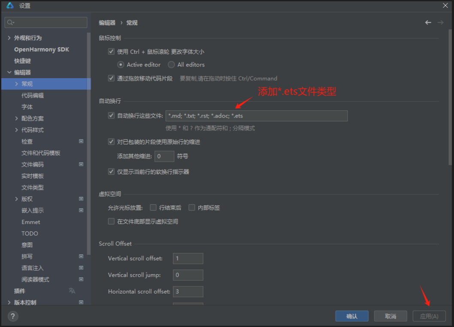Click the 编辑器 breadcrumb link
Viewport: 454px width, 327px height.
(107, 23)
